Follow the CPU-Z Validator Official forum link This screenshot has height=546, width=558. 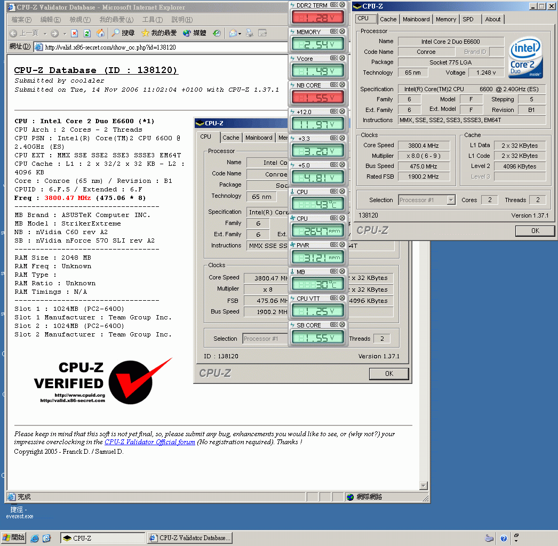click(x=150, y=442)
